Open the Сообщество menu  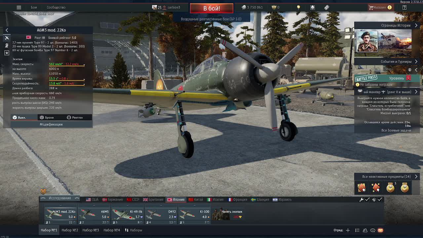coord(56,7)
